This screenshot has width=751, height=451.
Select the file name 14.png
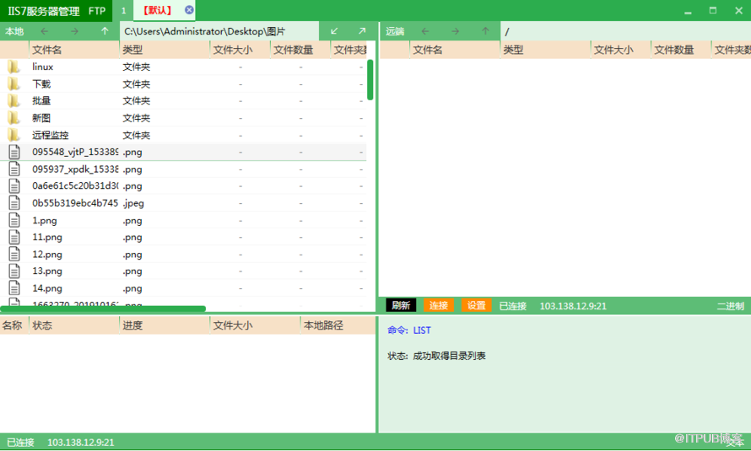tap(47, 288)
